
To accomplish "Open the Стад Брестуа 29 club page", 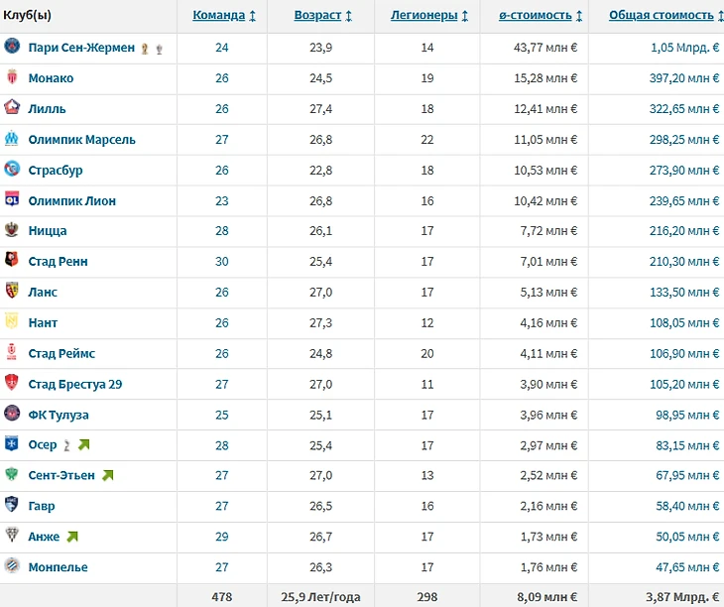I will (x=75, y=384).
